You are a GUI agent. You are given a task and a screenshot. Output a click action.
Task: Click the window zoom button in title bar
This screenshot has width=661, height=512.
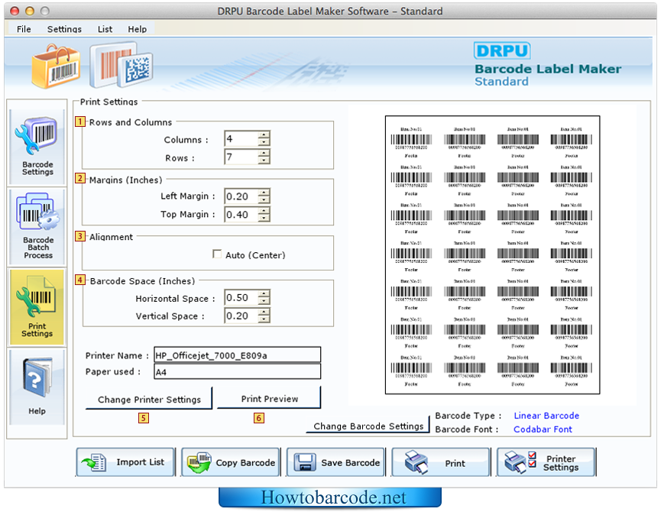click(x=44, y=11)
